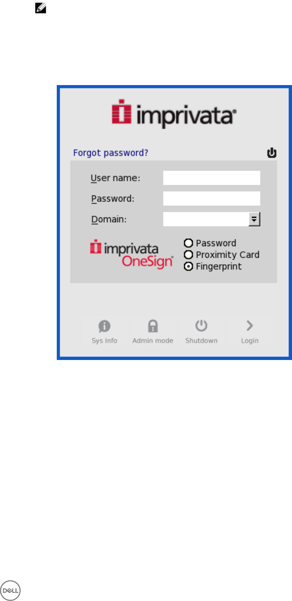Open the Domain combo box field
Screen dimensions: 292x601
click(212, 220)
